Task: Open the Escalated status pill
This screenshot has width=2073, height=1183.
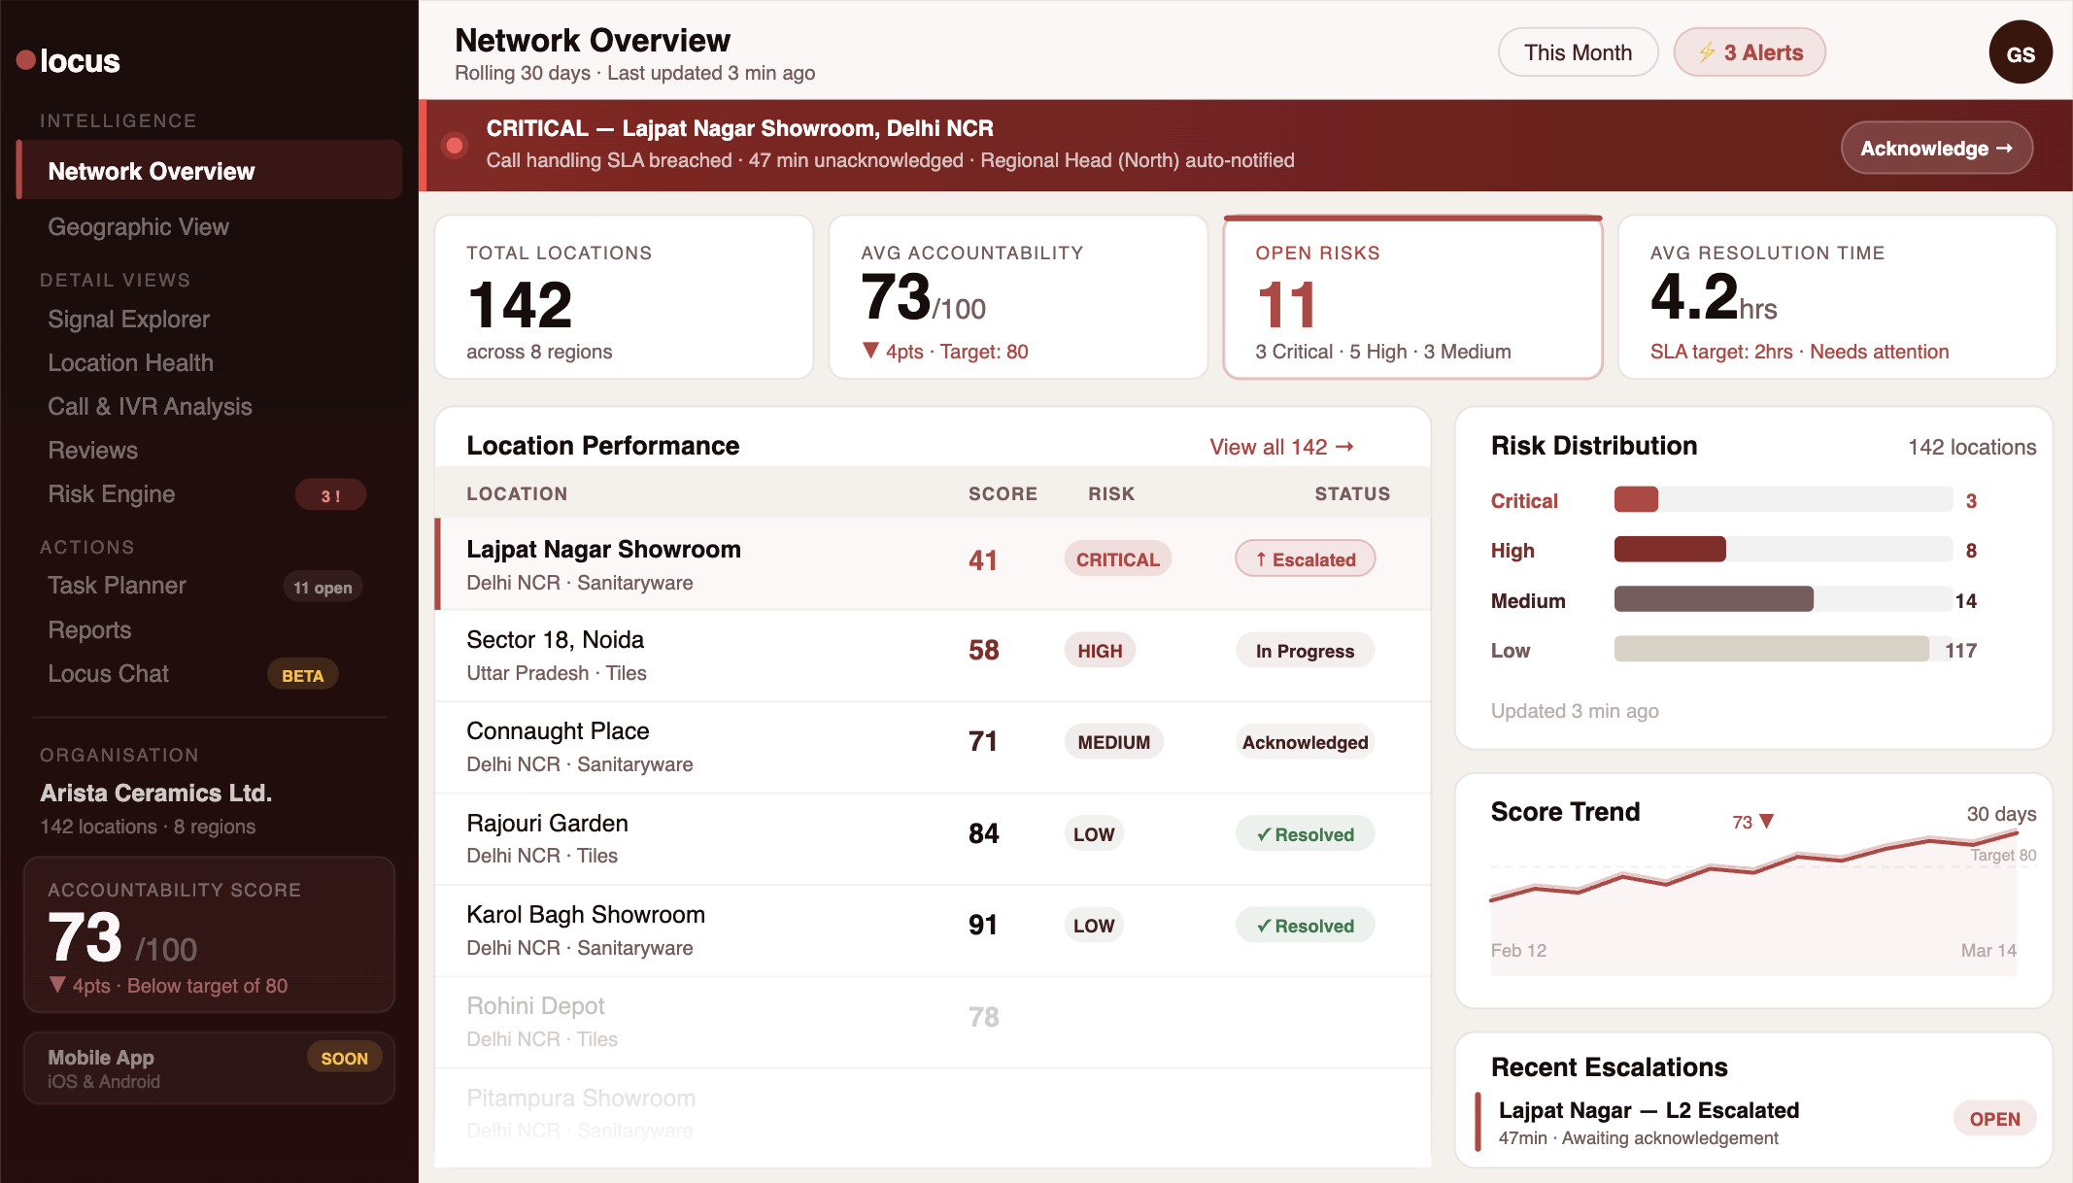Action: pyautogui.click(x=1305, y=559)
